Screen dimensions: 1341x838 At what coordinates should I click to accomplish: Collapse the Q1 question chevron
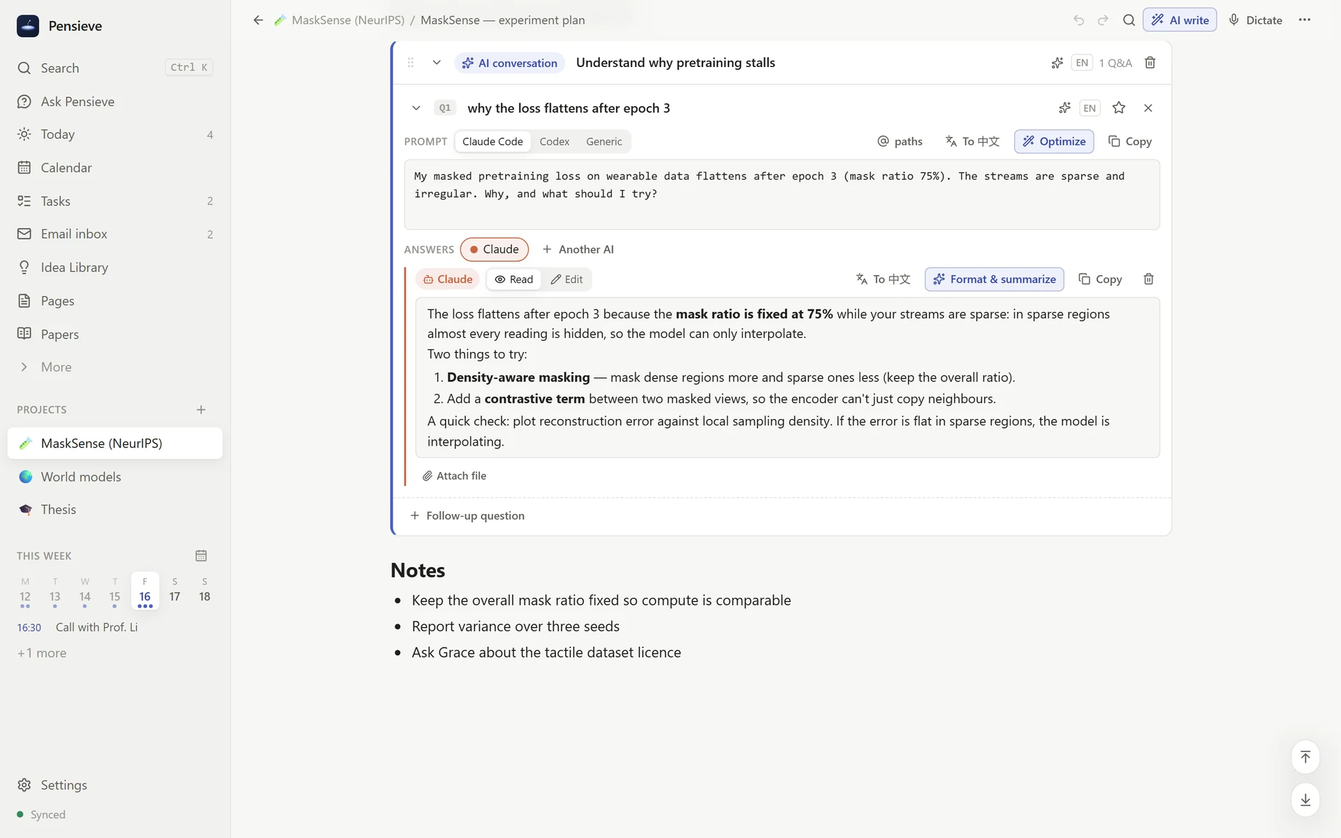(416, 108)
